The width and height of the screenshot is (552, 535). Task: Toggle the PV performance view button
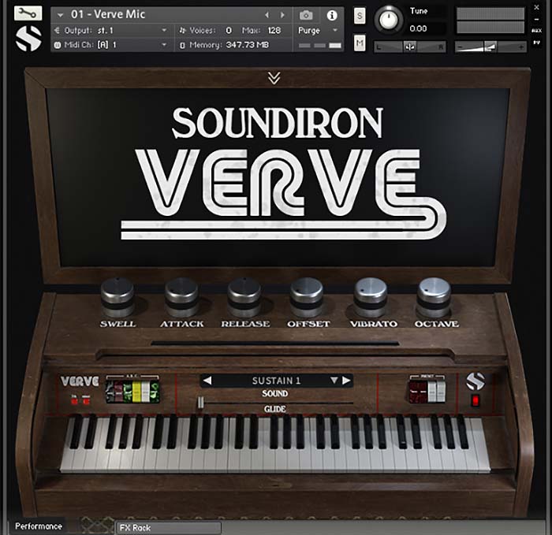pos(536,43)
